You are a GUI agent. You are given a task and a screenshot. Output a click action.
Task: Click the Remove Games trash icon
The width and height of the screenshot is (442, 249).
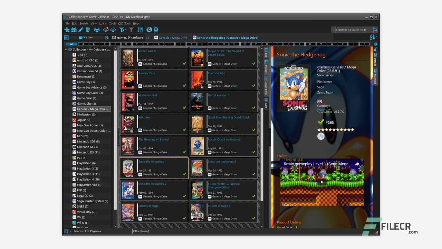88,30
